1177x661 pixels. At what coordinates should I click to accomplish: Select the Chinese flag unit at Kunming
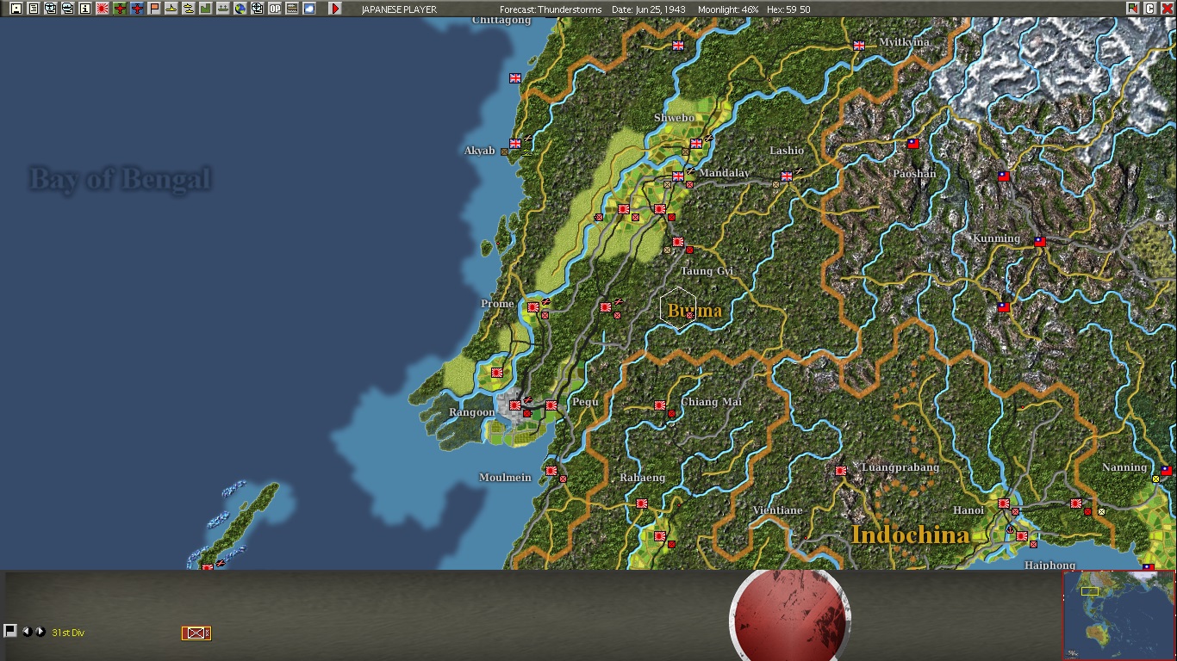(1040, 242)
